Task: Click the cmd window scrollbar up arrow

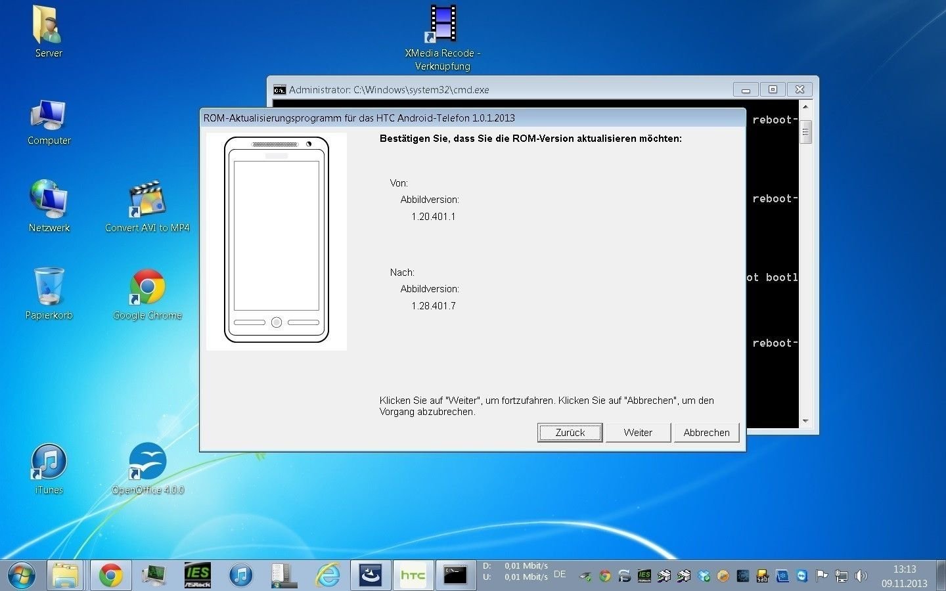Action: [x=805, y=106]
